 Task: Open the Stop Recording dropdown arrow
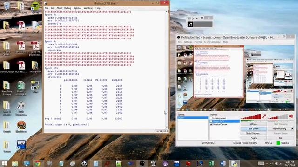(292, 129)
